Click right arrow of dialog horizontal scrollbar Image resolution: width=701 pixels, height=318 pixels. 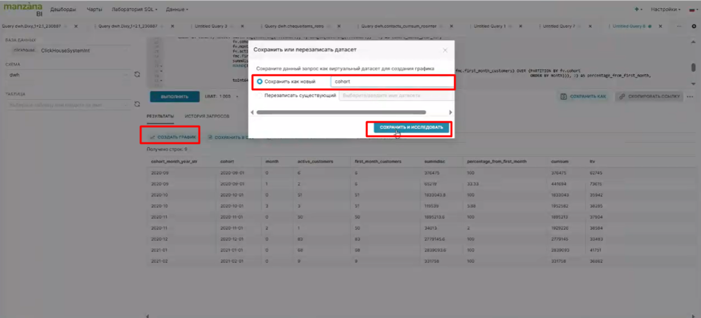click(451, 112)
